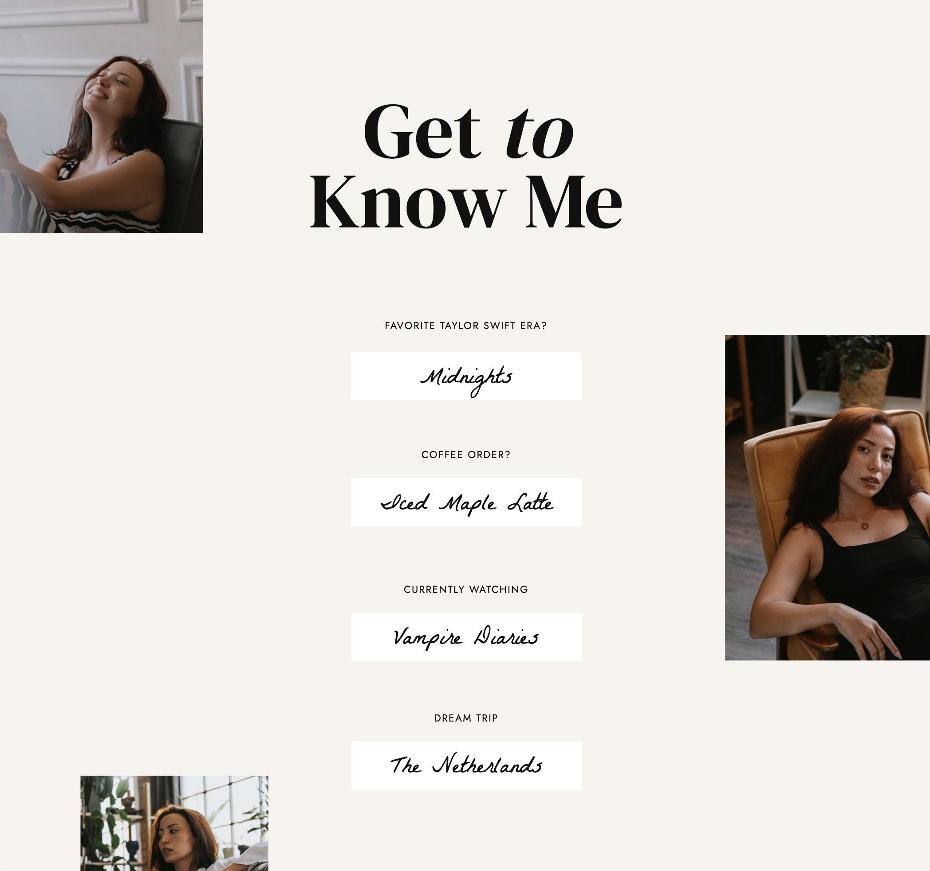Click the white step-ladder shelf in armchair photo
Image resolution: width=930 pixels, height=871 pixels.
tap(814, 383)
